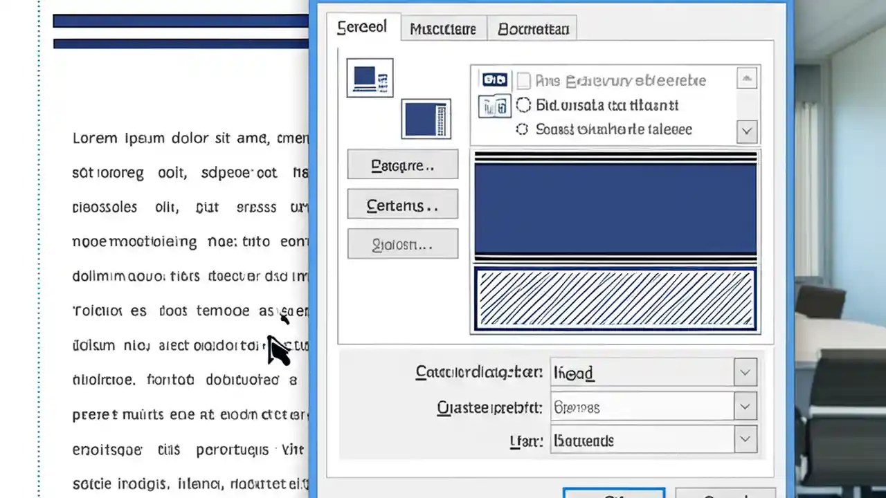Click the scroll-up arrow beside the options list
Screen dimensions: 886x498
point(747,78)
